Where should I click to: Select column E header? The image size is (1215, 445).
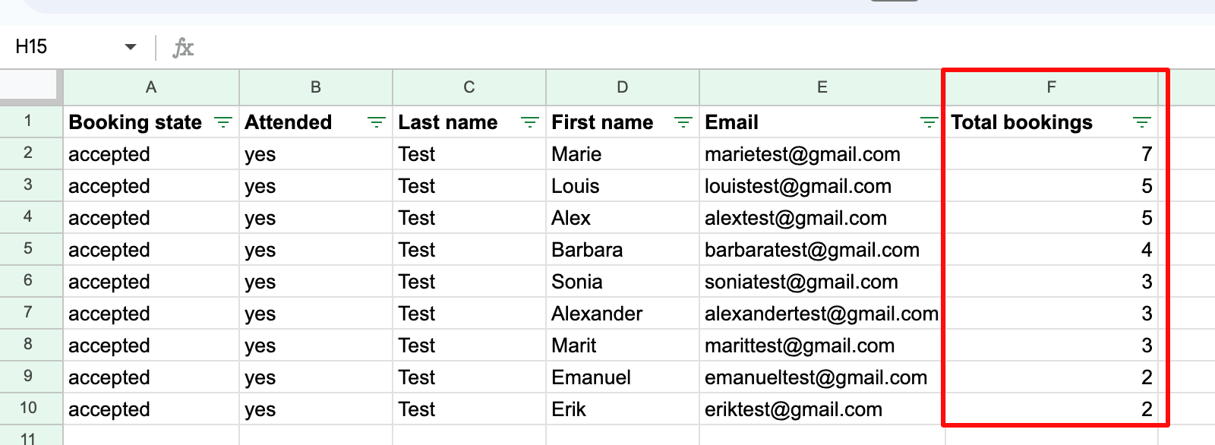[822, 87]
